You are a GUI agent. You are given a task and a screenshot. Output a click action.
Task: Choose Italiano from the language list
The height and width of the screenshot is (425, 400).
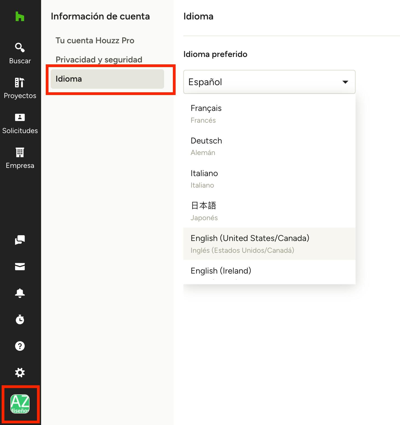pyautogui.click(x=269, y=179)
